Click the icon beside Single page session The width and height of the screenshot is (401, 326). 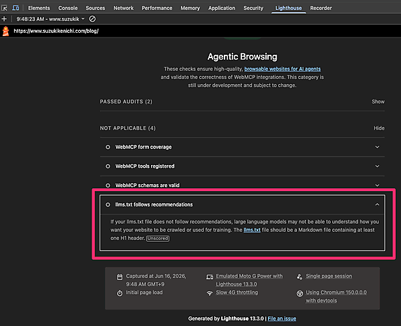pyautogui.click(x=299, y=277)
